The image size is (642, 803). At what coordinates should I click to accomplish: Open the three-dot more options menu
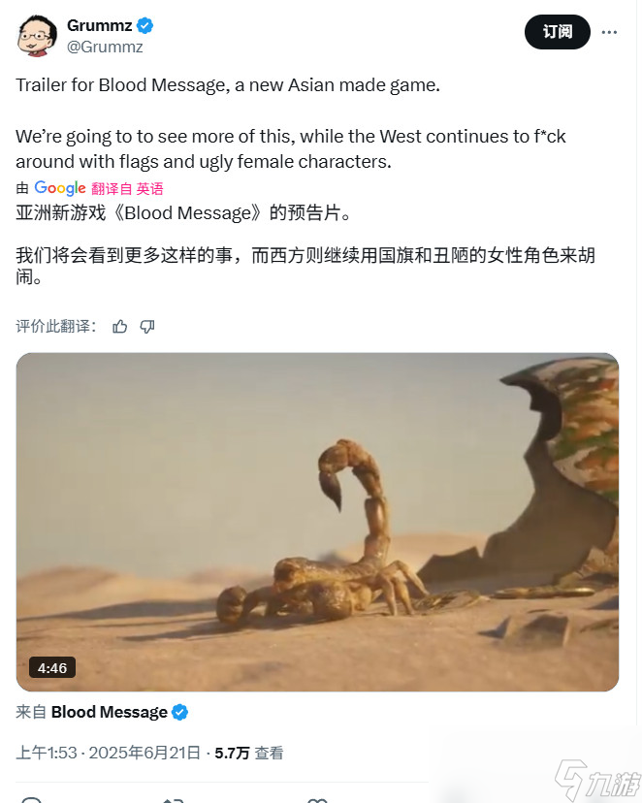(609, 32)
